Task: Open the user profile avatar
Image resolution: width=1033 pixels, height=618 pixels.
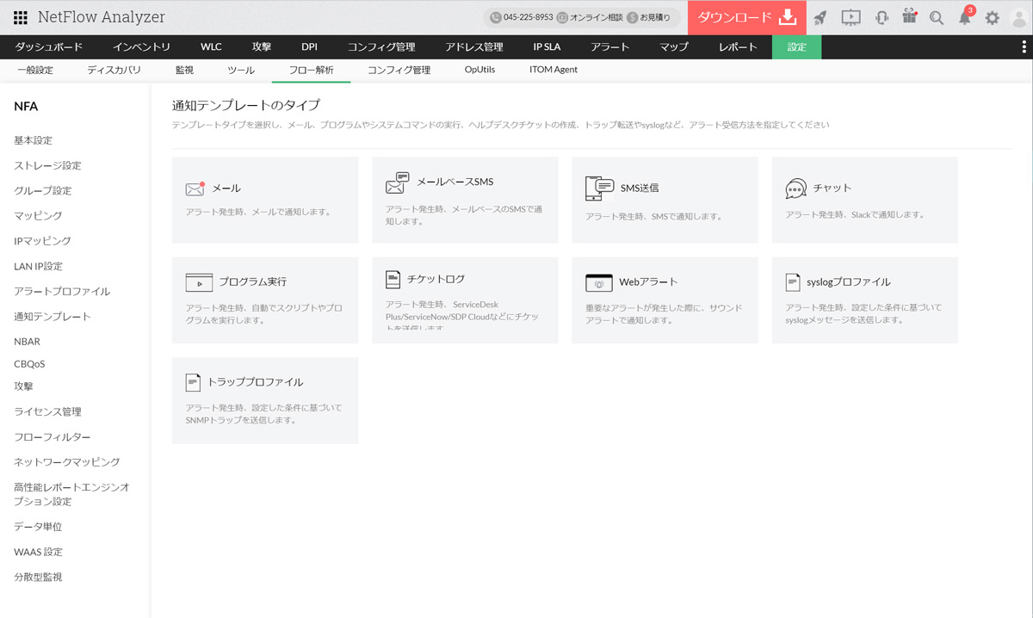Action: coord(1019,17)
